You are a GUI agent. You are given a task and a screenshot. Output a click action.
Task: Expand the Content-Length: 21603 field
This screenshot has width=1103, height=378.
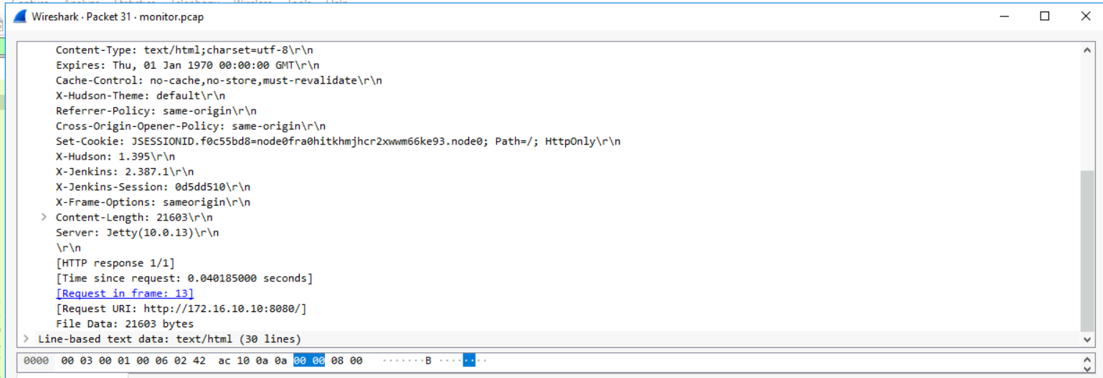point(44,217)
